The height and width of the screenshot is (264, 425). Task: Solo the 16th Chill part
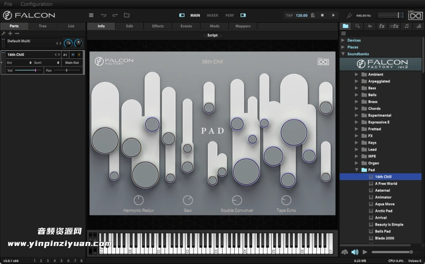79,55
